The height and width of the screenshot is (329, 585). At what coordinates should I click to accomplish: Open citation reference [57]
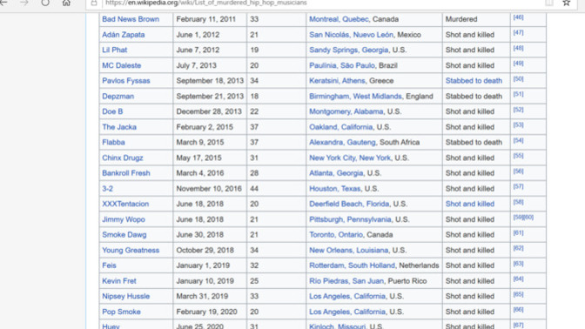pos(518,186)
